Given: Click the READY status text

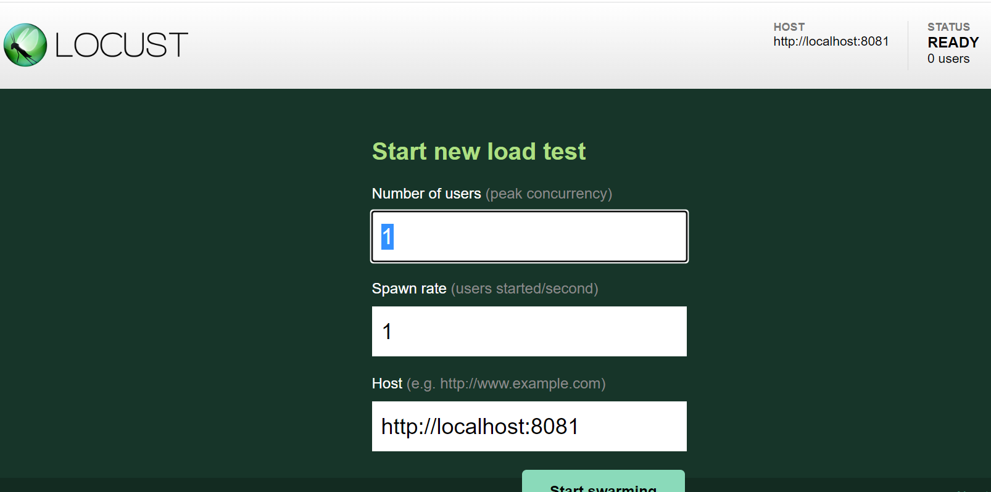Looking at the screenshot, I should point(953,43).
